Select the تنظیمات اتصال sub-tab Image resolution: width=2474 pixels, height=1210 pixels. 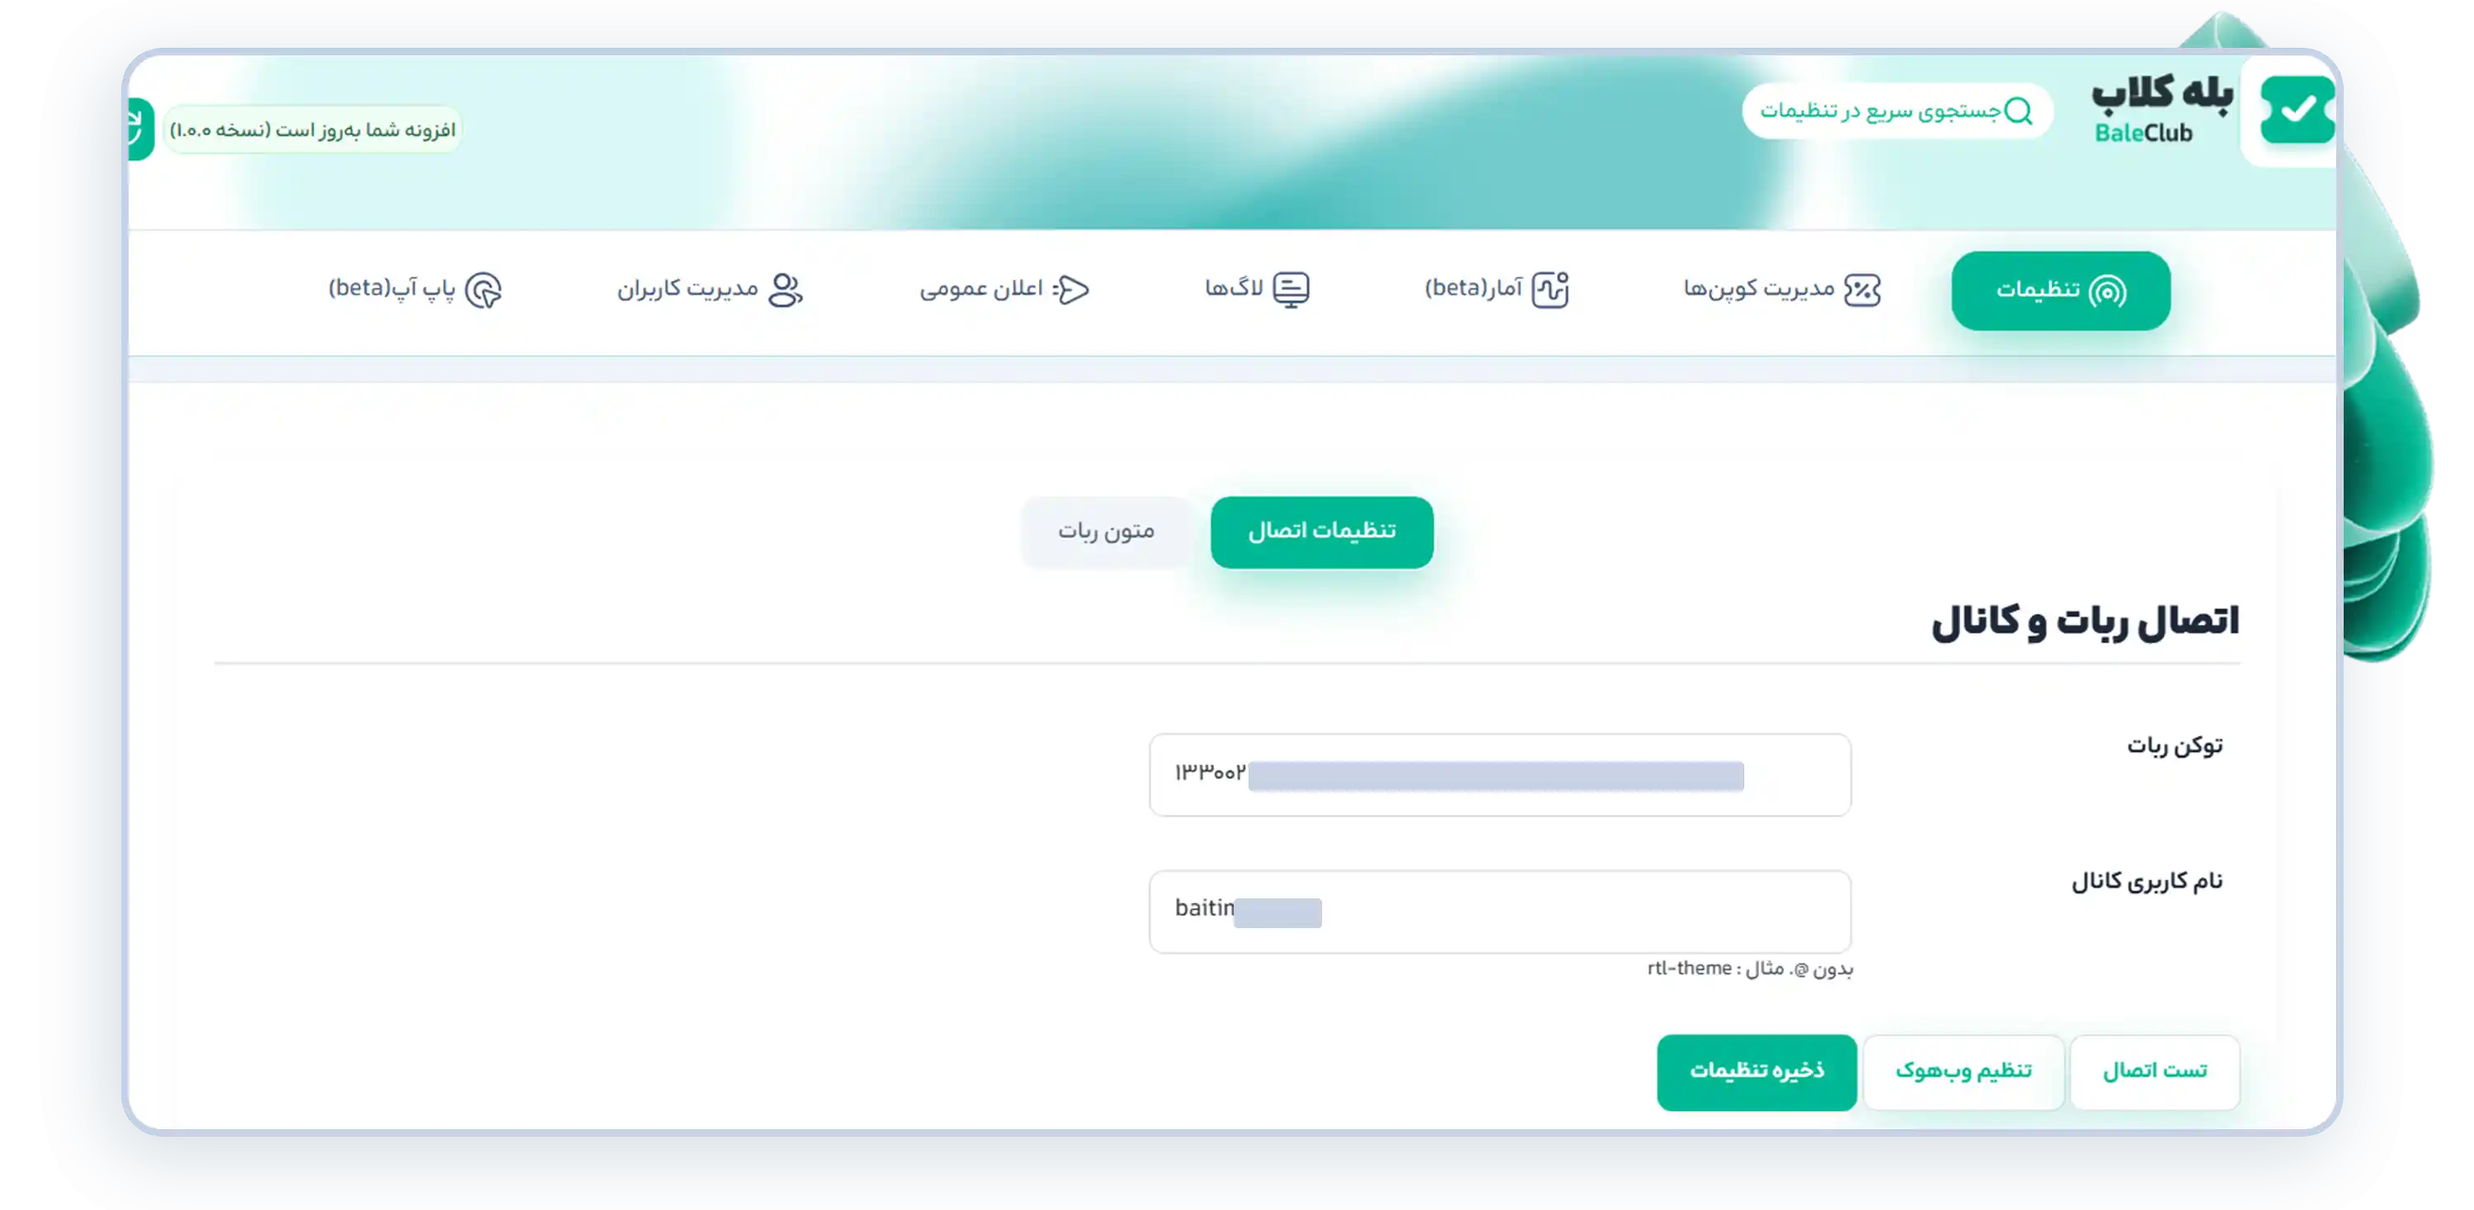point(1321,532)
